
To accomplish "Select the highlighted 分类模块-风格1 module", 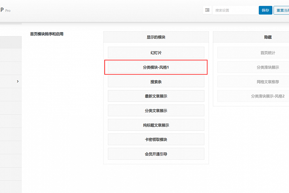I will pos(156,67).
